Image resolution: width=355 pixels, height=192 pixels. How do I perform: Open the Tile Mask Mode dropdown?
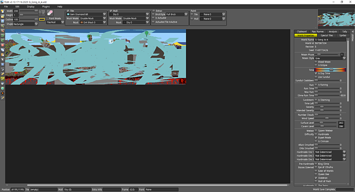coord(93,18)
